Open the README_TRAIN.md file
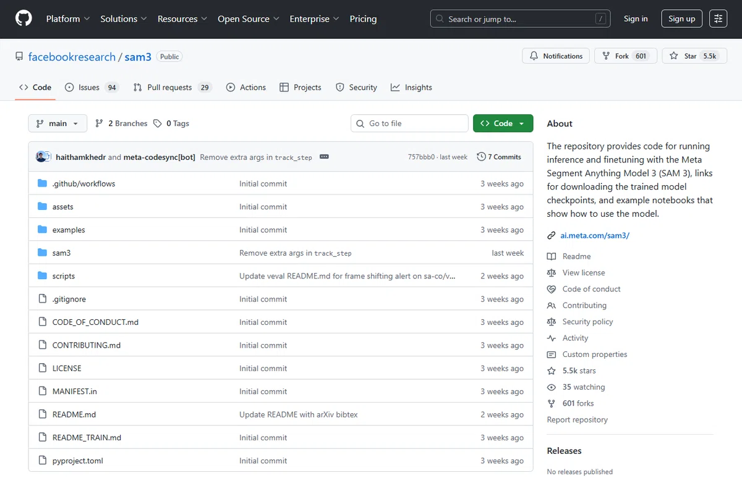742x478 pixels. (x=87, y=438)
